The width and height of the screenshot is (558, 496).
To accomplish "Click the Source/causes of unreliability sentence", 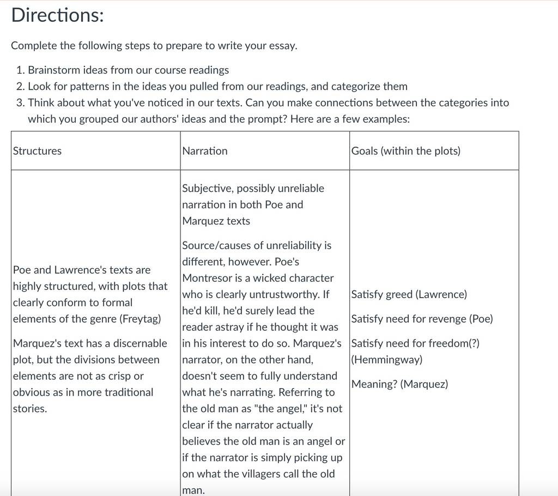I will click(257, 253).
